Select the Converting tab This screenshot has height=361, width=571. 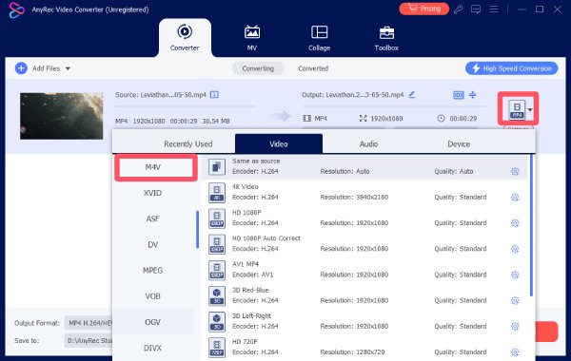(x=258, y=68)
